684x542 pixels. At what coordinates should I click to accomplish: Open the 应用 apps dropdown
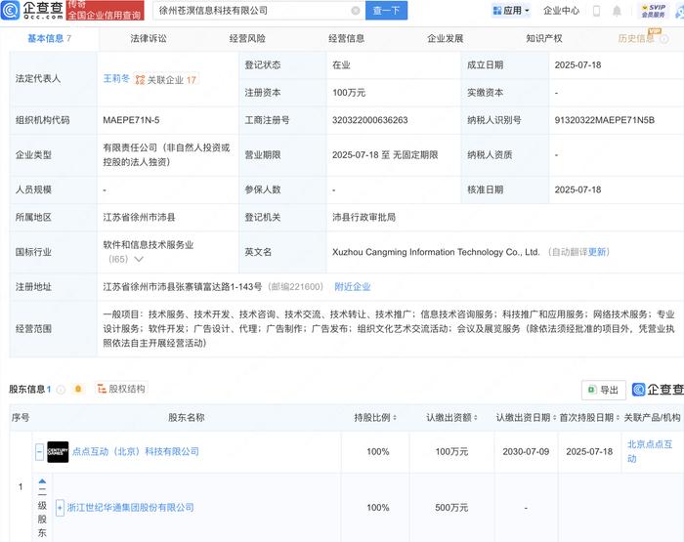tap(510, 11)
